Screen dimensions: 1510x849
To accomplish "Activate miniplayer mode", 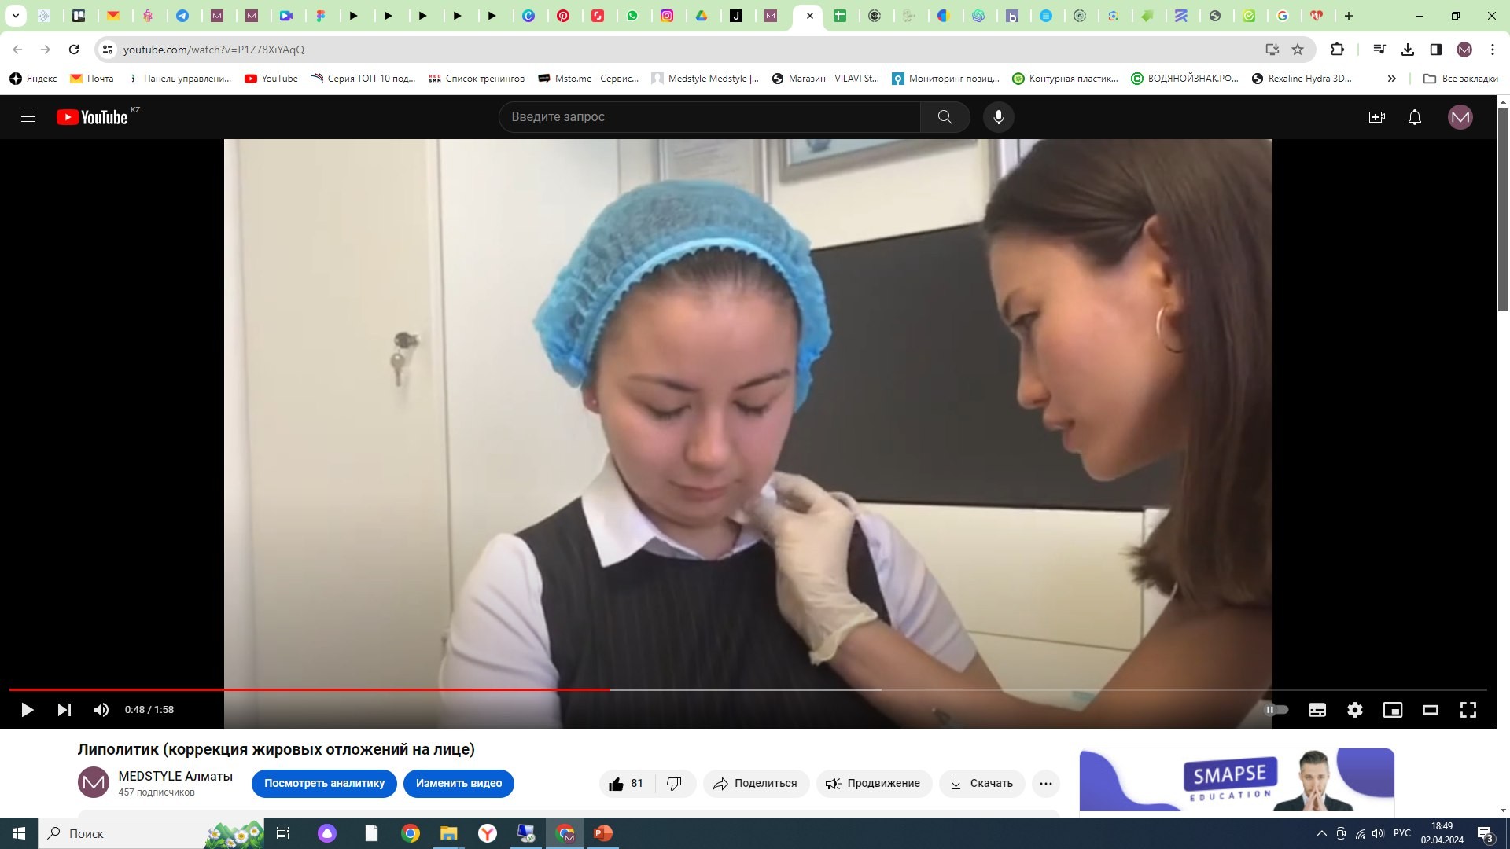I will [x=1393, y=710].
